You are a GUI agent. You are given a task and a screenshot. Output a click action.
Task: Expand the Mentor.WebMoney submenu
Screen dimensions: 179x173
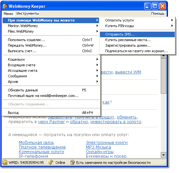coord(51,26)
